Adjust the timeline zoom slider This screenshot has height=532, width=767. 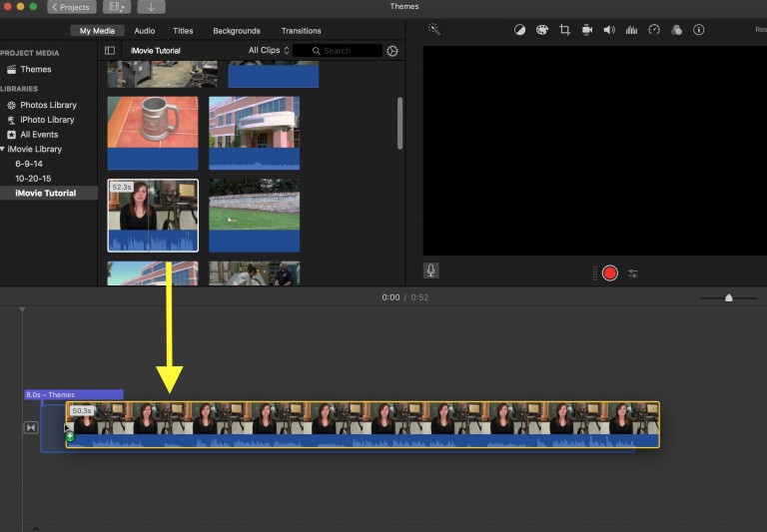tap(728, 297)
